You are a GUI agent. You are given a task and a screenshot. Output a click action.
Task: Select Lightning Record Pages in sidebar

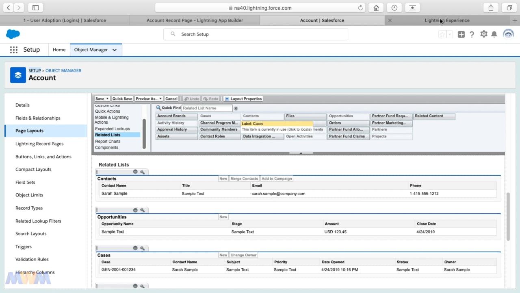[39, 144]
